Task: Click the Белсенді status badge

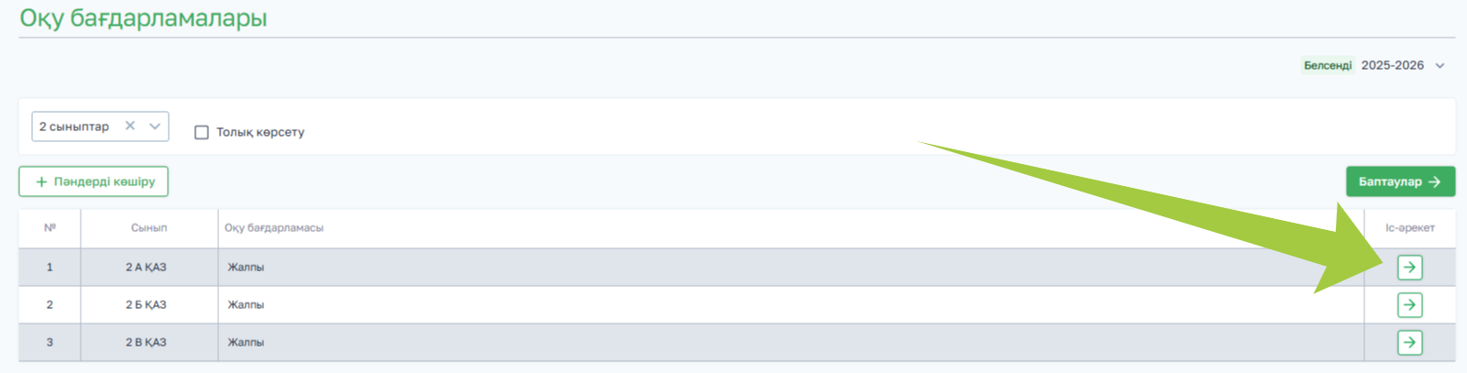Action: pyautogui.click(x=1327, y=66)
